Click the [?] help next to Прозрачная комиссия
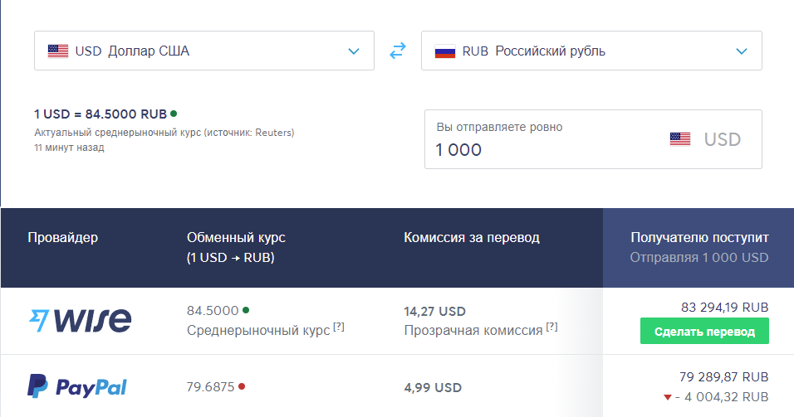This screenshot has width=794, height=417. (552, 327)
